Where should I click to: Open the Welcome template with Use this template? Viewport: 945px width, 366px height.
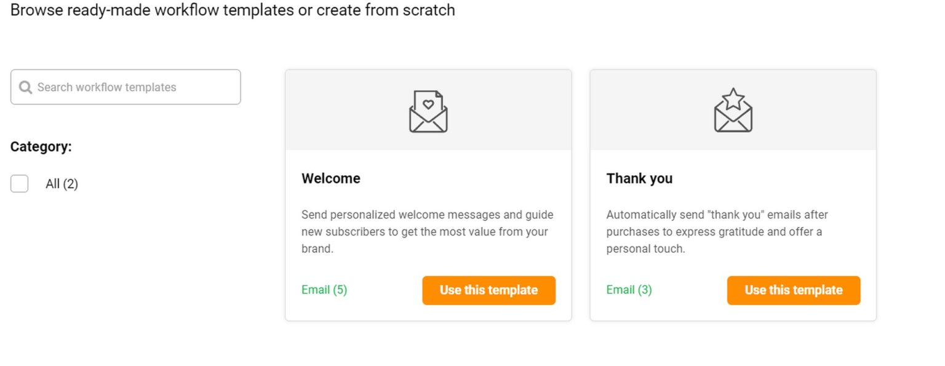click(x=488, y=290)
